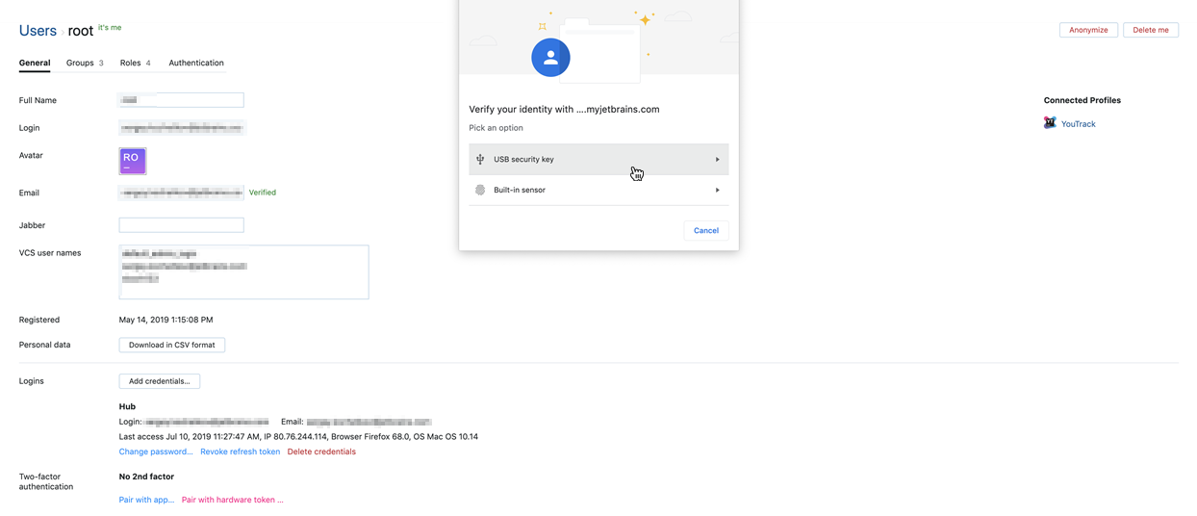Click the blue user profile icon in dialog
Viewport: 1197px width, 516px height.
(x=550, y=58)
